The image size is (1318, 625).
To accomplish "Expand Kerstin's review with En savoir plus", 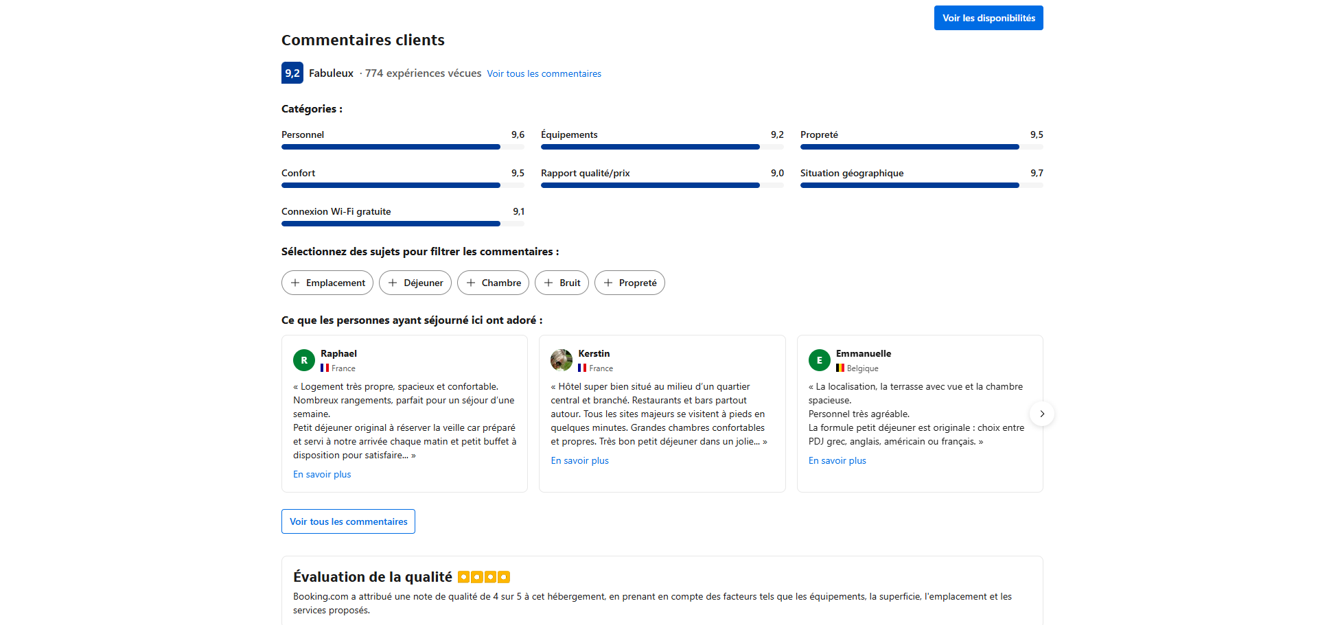I will pyautogui.click(x=579, y=460).
